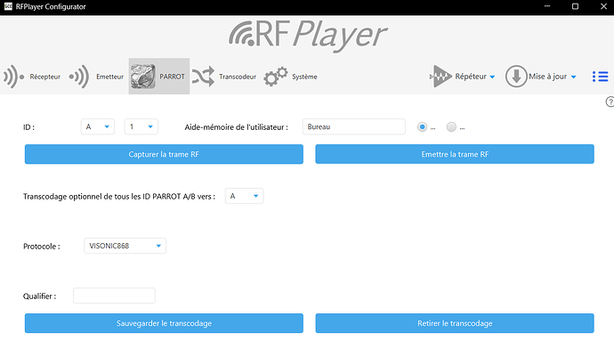The width and height of the screenshot is (614, 357).
Task: Click the Répéteur amplifier icon
Action: (440, 77)
